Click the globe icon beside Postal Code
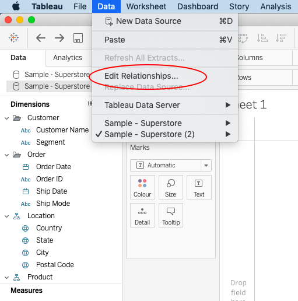This screenshot has width=298, height=301. point(25,265)
